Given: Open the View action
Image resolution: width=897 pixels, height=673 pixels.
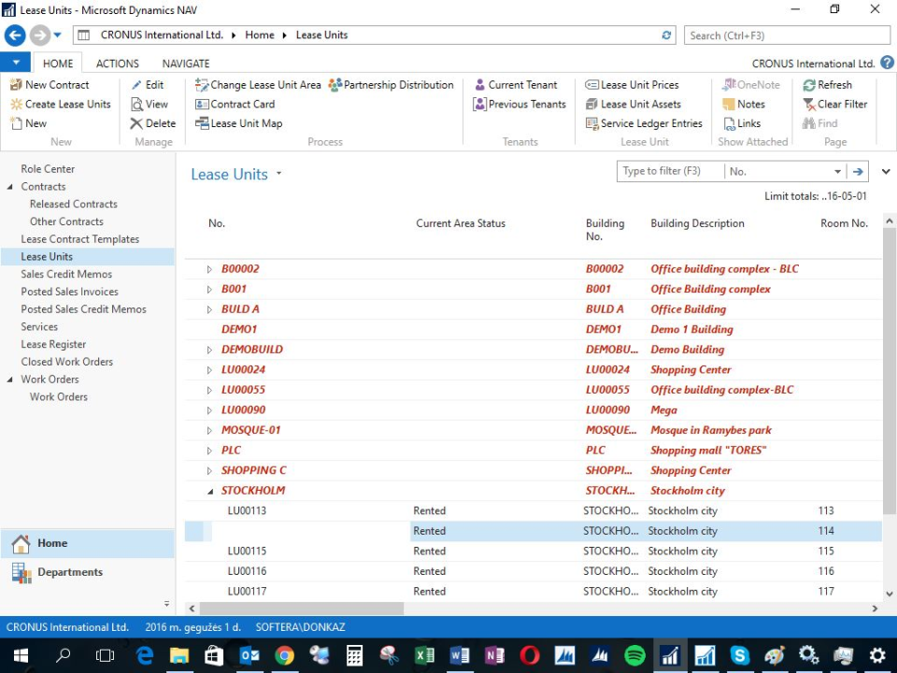Looking at the screenshot, I should 149,104.
